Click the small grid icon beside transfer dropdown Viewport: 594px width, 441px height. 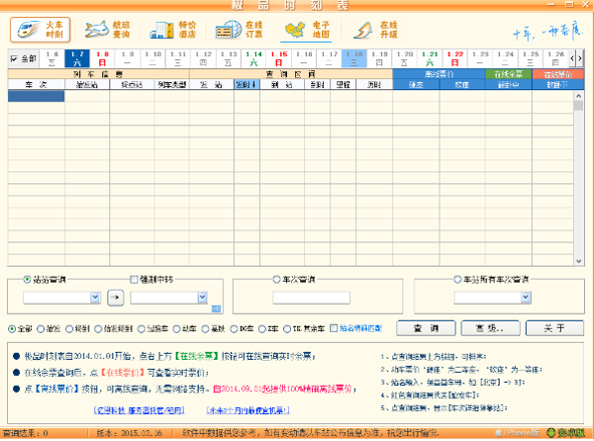(x=216, y=309)
